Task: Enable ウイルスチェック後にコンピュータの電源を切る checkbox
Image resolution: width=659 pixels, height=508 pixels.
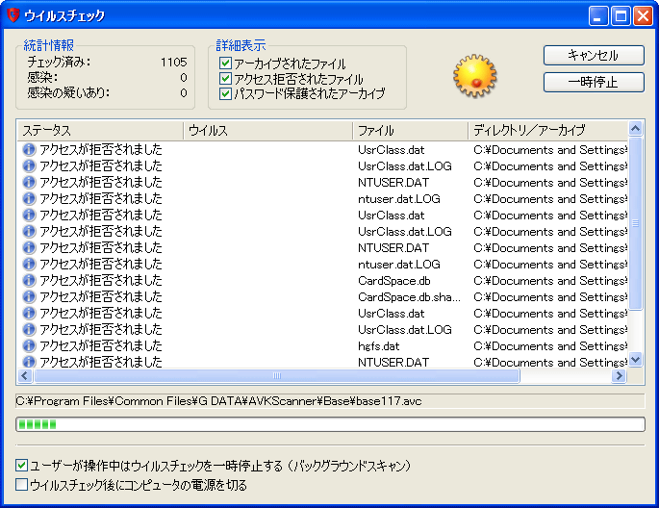Action: tap(21, 485)
